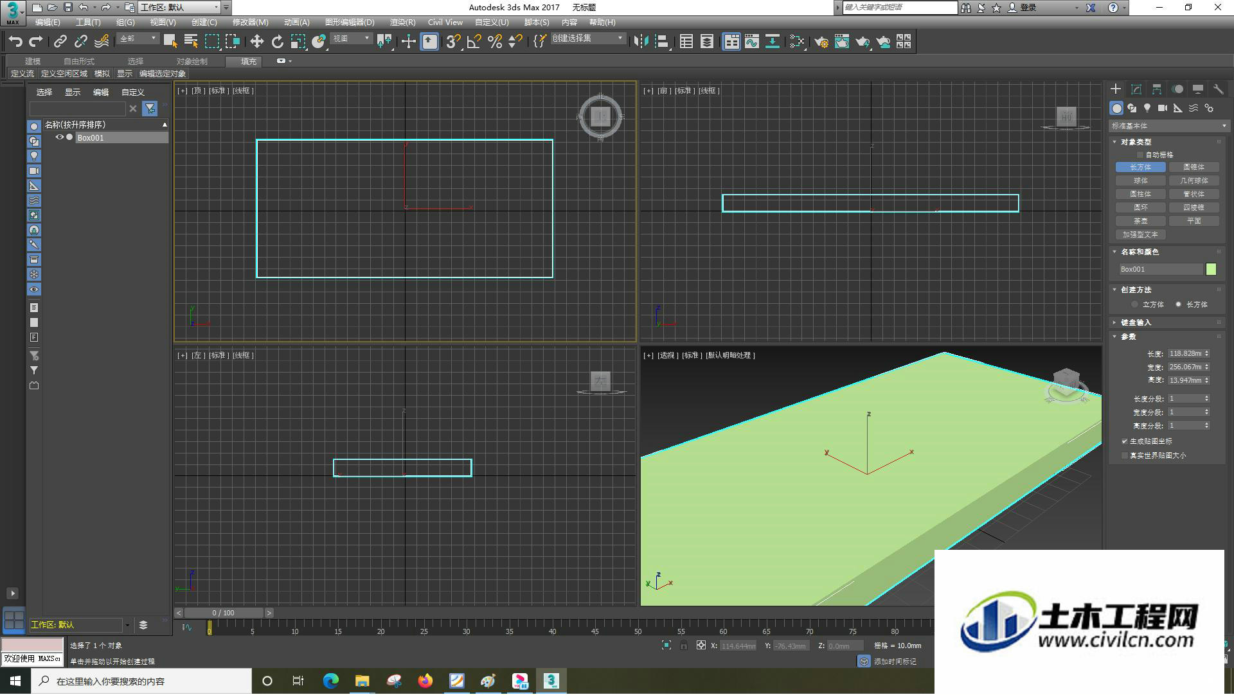Open named selection sets (创建选择集) dropdown
1234x695 pixels.
588,39
